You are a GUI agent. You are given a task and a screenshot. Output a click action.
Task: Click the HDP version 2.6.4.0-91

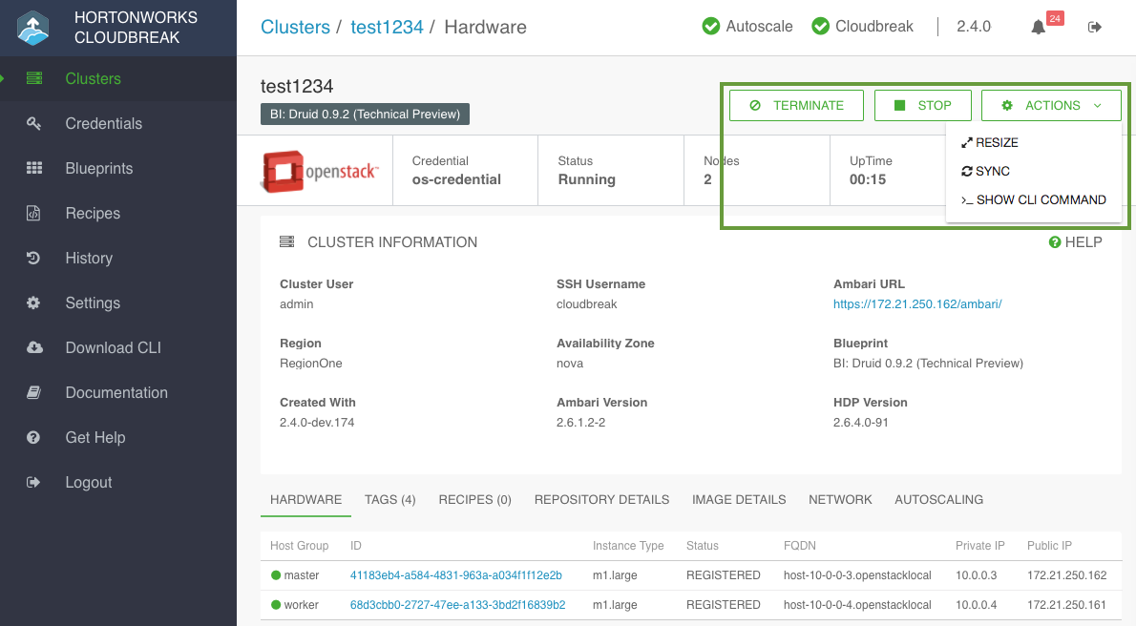point(861,423)
